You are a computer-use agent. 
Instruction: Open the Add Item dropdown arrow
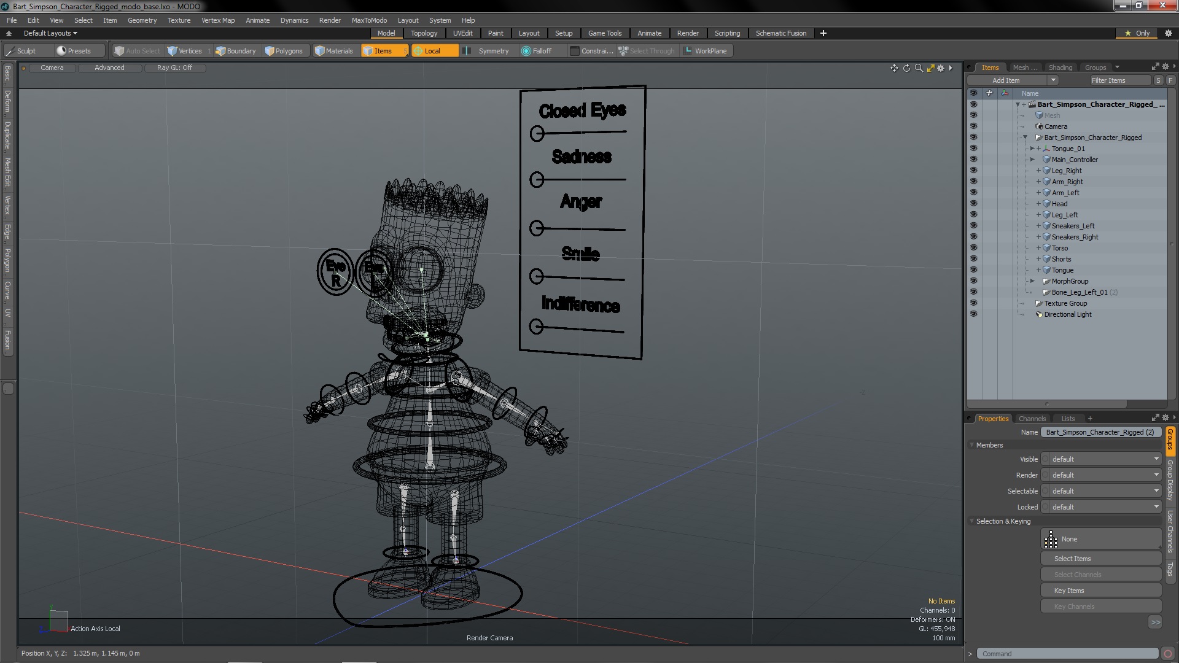[x=1053, y=80]
